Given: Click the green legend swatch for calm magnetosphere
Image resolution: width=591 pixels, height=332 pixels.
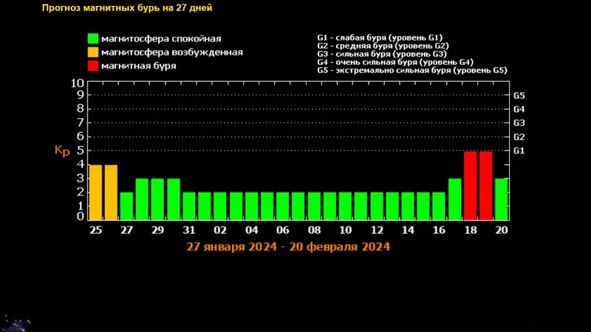Looking at the screenshot, I should (93, 38).
